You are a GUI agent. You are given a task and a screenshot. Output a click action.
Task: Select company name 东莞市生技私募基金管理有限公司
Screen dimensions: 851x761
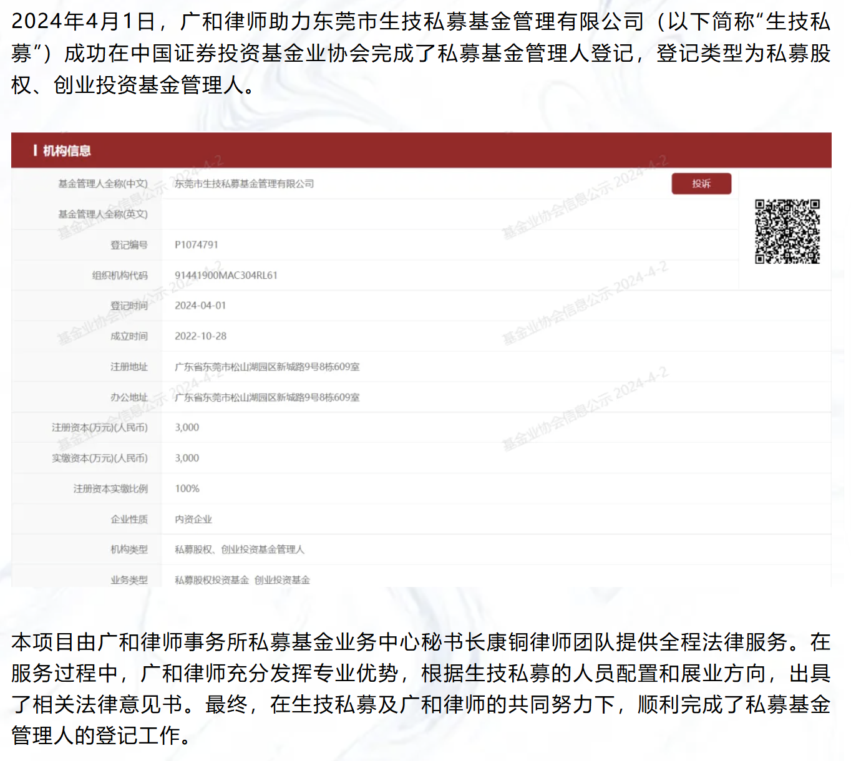244,183
